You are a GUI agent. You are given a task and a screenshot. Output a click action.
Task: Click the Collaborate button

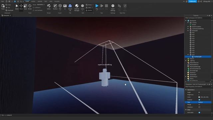(x=192, y=1)
